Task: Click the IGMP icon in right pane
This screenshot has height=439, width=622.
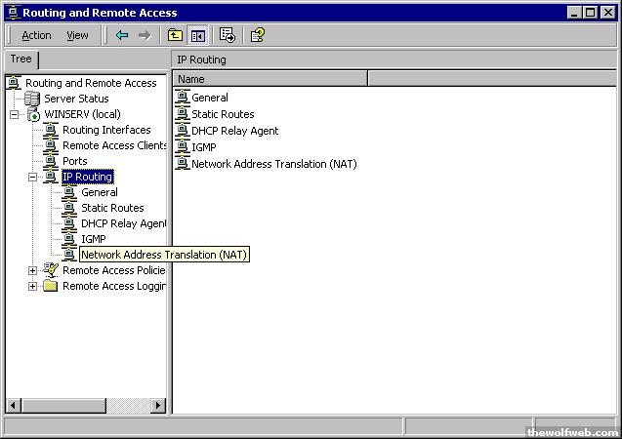Action: pos(183,147)
